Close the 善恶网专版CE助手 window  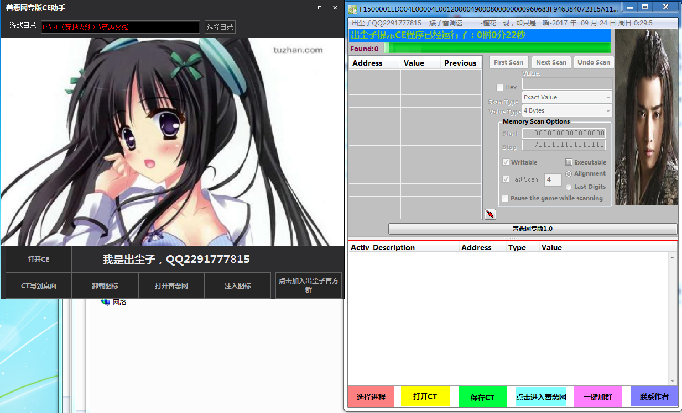(x=335, y=8)
